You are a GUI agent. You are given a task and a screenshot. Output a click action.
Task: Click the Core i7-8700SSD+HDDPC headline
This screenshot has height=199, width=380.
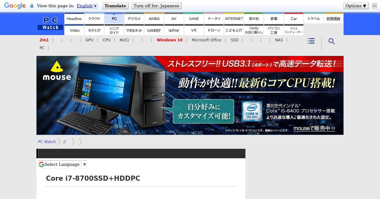(x=93, y=178)
